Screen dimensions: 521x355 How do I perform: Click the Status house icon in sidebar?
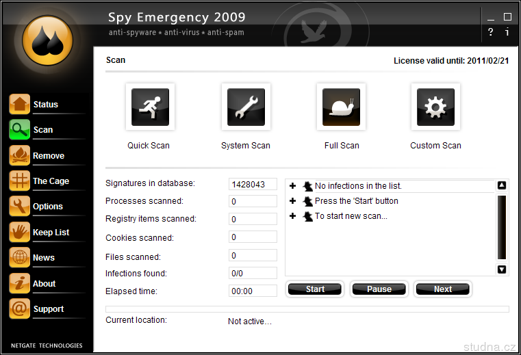(x=19, y=104)
